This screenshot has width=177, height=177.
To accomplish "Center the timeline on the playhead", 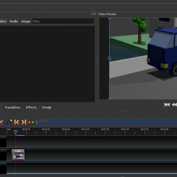I will (31, 122).
